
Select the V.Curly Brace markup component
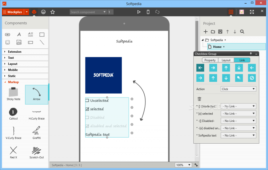(x=13, y=133)
